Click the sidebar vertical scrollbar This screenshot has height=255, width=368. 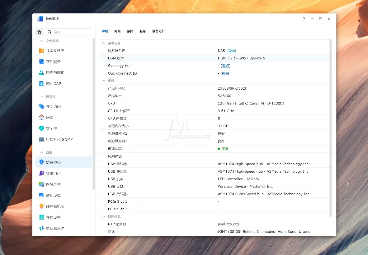tap(93, 114)
